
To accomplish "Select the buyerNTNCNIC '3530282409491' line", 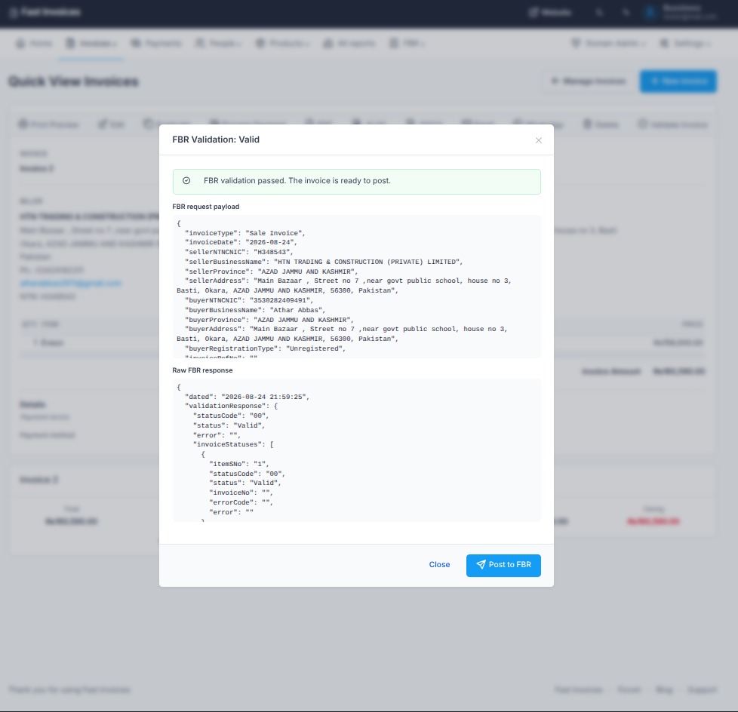I will pyautogui.click(x=249, y=300).
